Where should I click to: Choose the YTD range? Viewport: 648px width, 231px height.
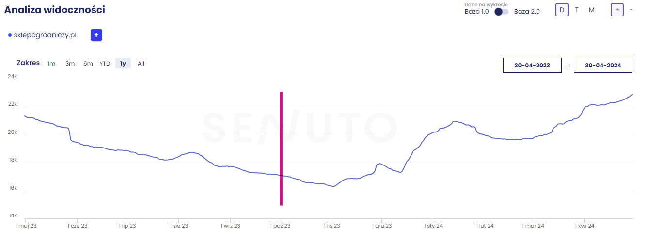click(105, 64)
